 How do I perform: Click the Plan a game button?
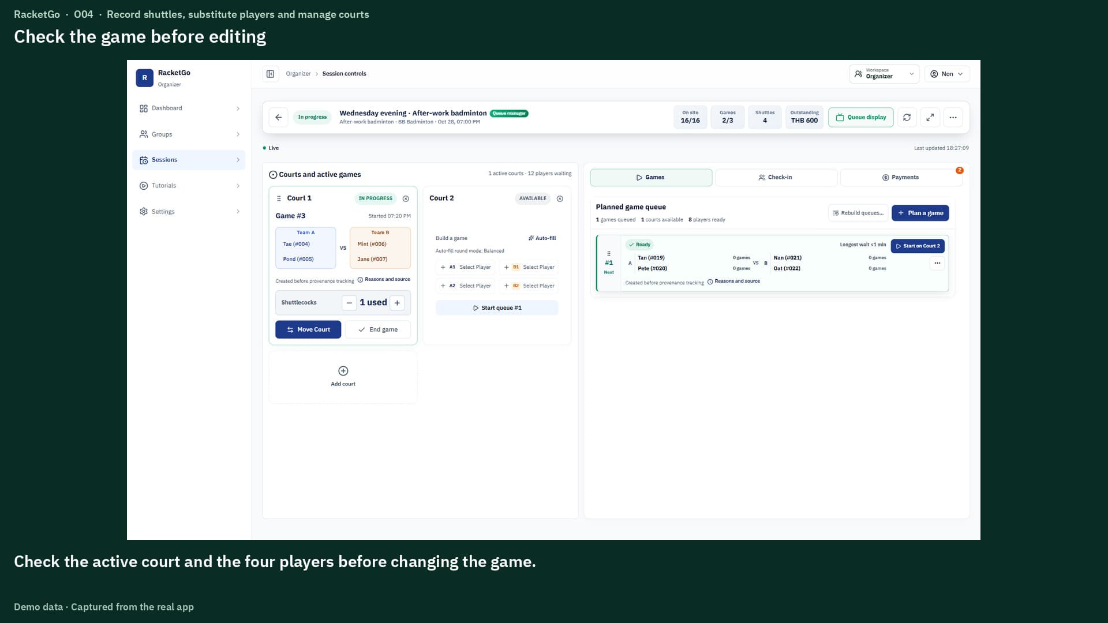coord(920,213)
